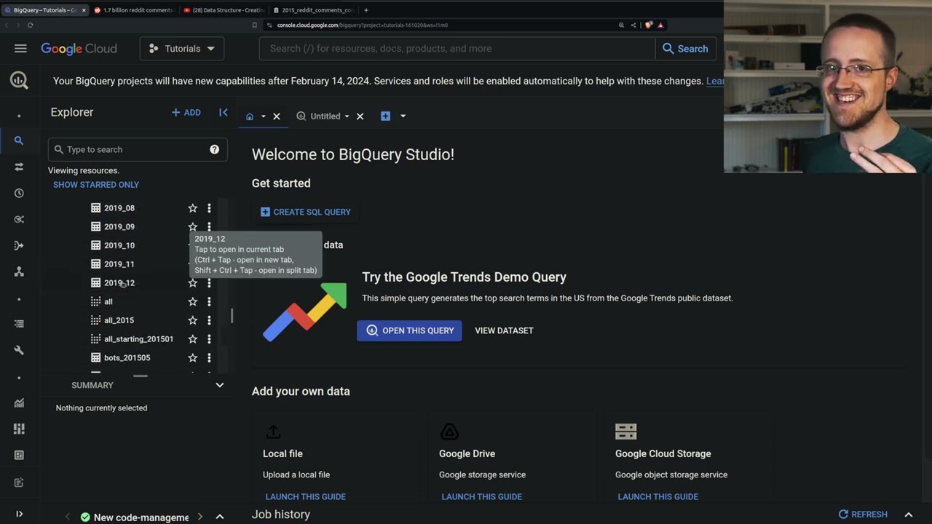Star the 'all' view
Screen dimensions: 932x524
click(x=192, y=301)
